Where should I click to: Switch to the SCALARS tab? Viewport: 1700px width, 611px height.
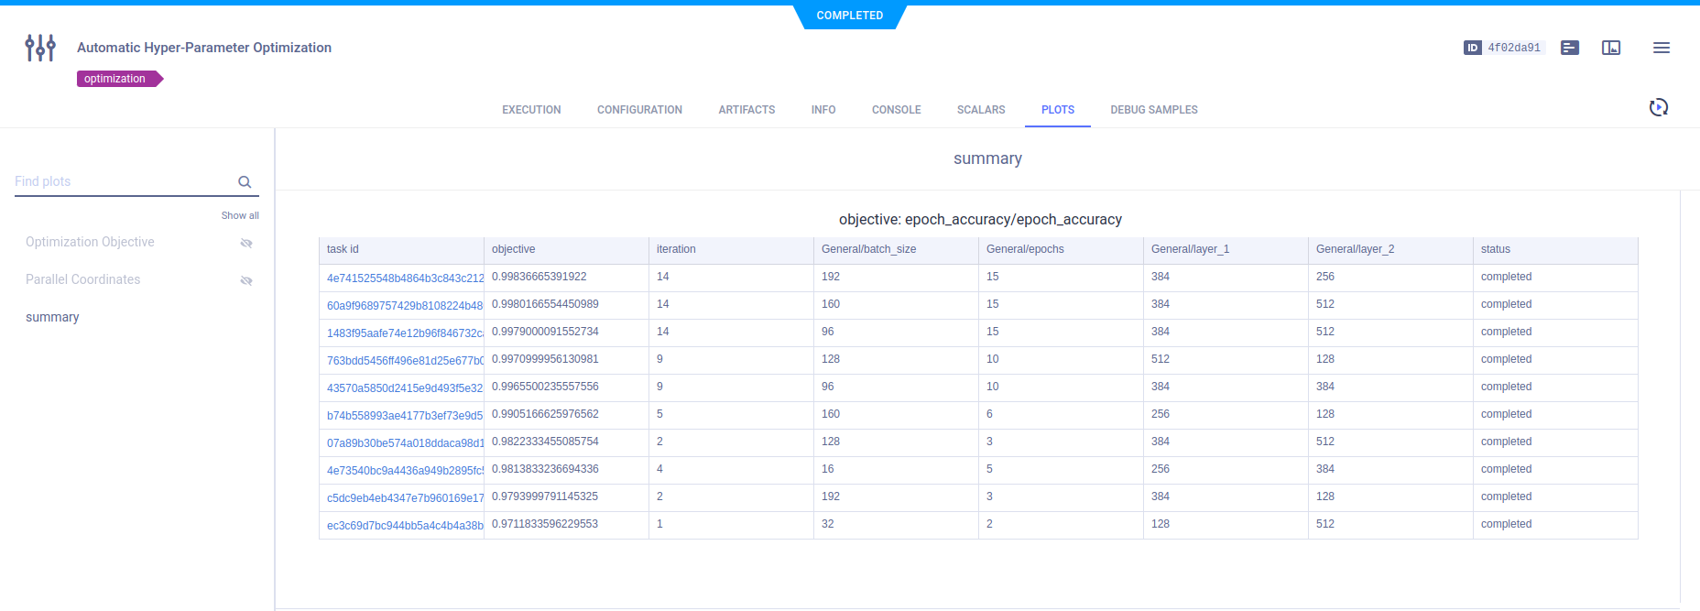pos(980,110)
